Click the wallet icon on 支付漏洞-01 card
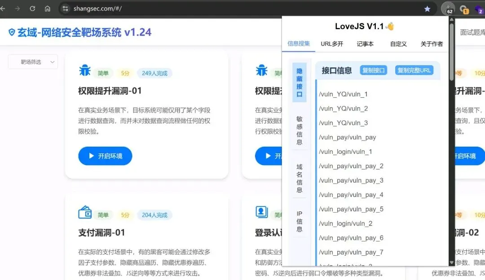The width and height of the screenshot is (485, 280). (x=85, y=212)
